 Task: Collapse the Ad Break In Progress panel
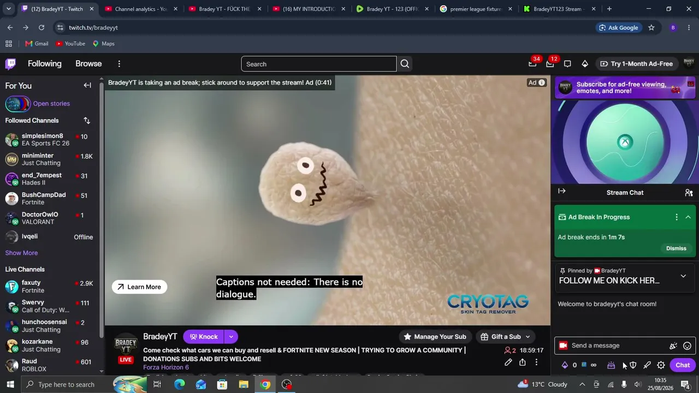[688, 217]
